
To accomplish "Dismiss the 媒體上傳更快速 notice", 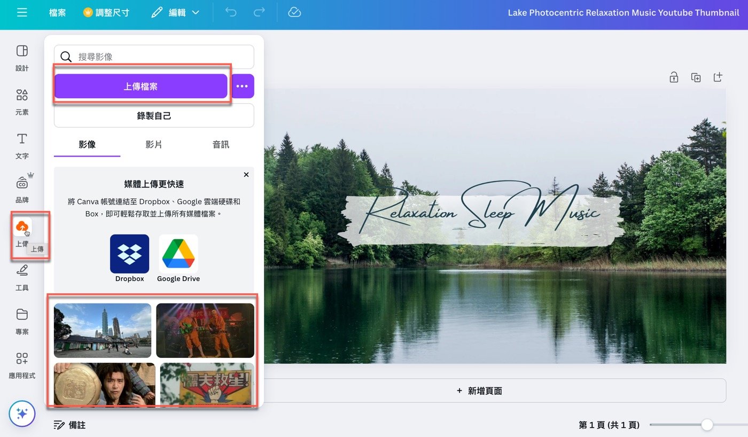I will coord(246,175).
